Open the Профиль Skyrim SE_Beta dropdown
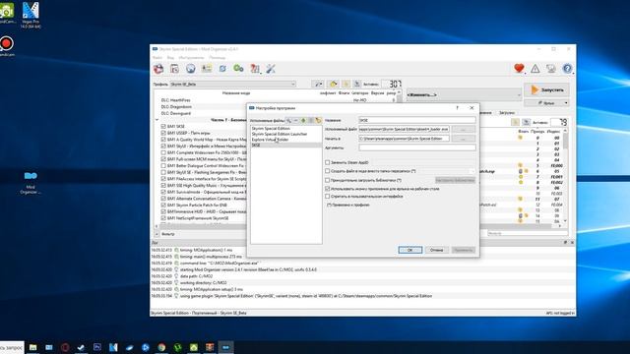Viewport: 630px width, 354px height. click(233, 84)
